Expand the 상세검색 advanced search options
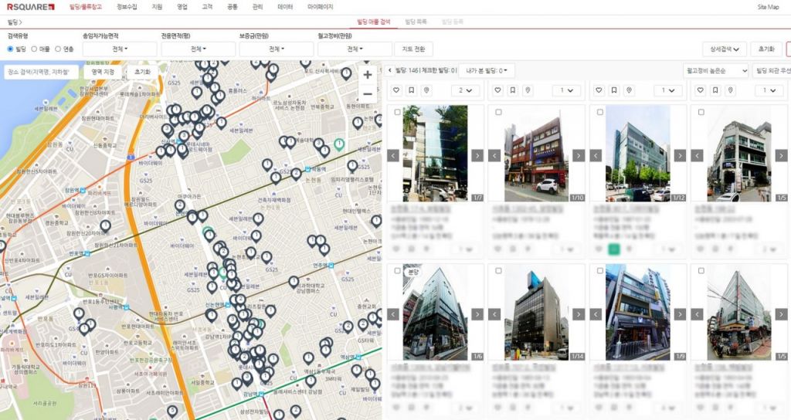This screenshot has width=791, height=420. tap(725, 49)
